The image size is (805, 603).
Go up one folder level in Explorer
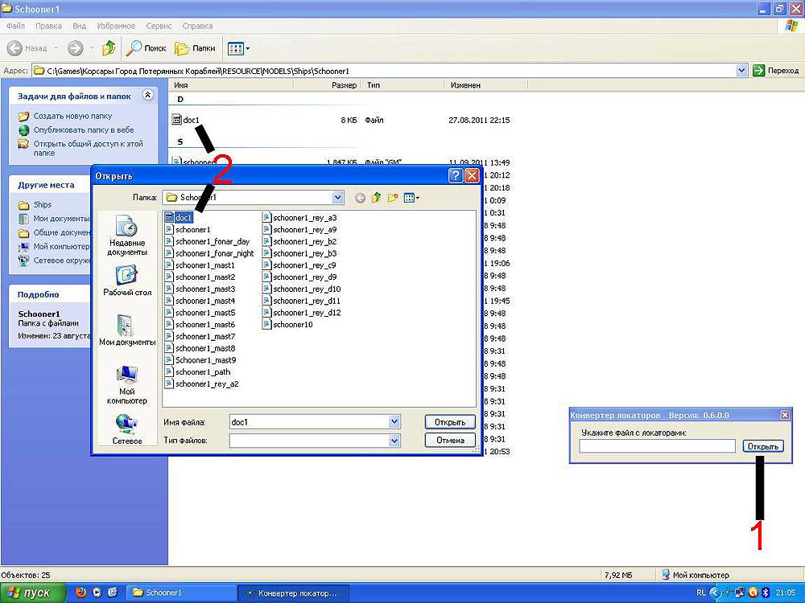pyautogui.click(x=109, y=48)
